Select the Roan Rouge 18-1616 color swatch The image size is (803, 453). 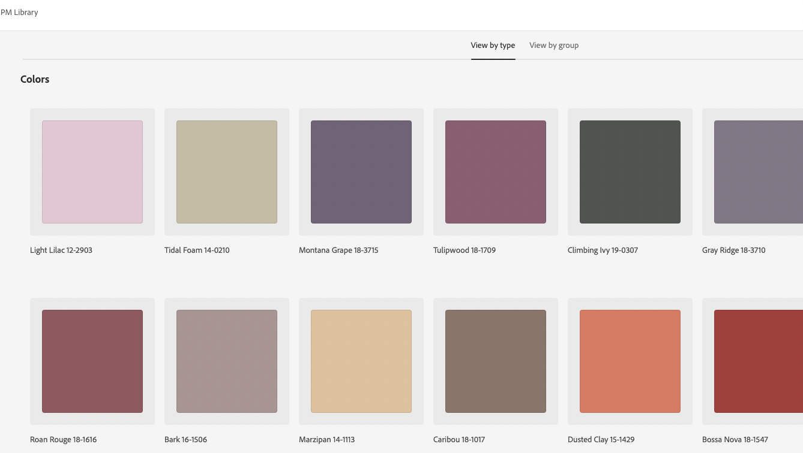92,361
